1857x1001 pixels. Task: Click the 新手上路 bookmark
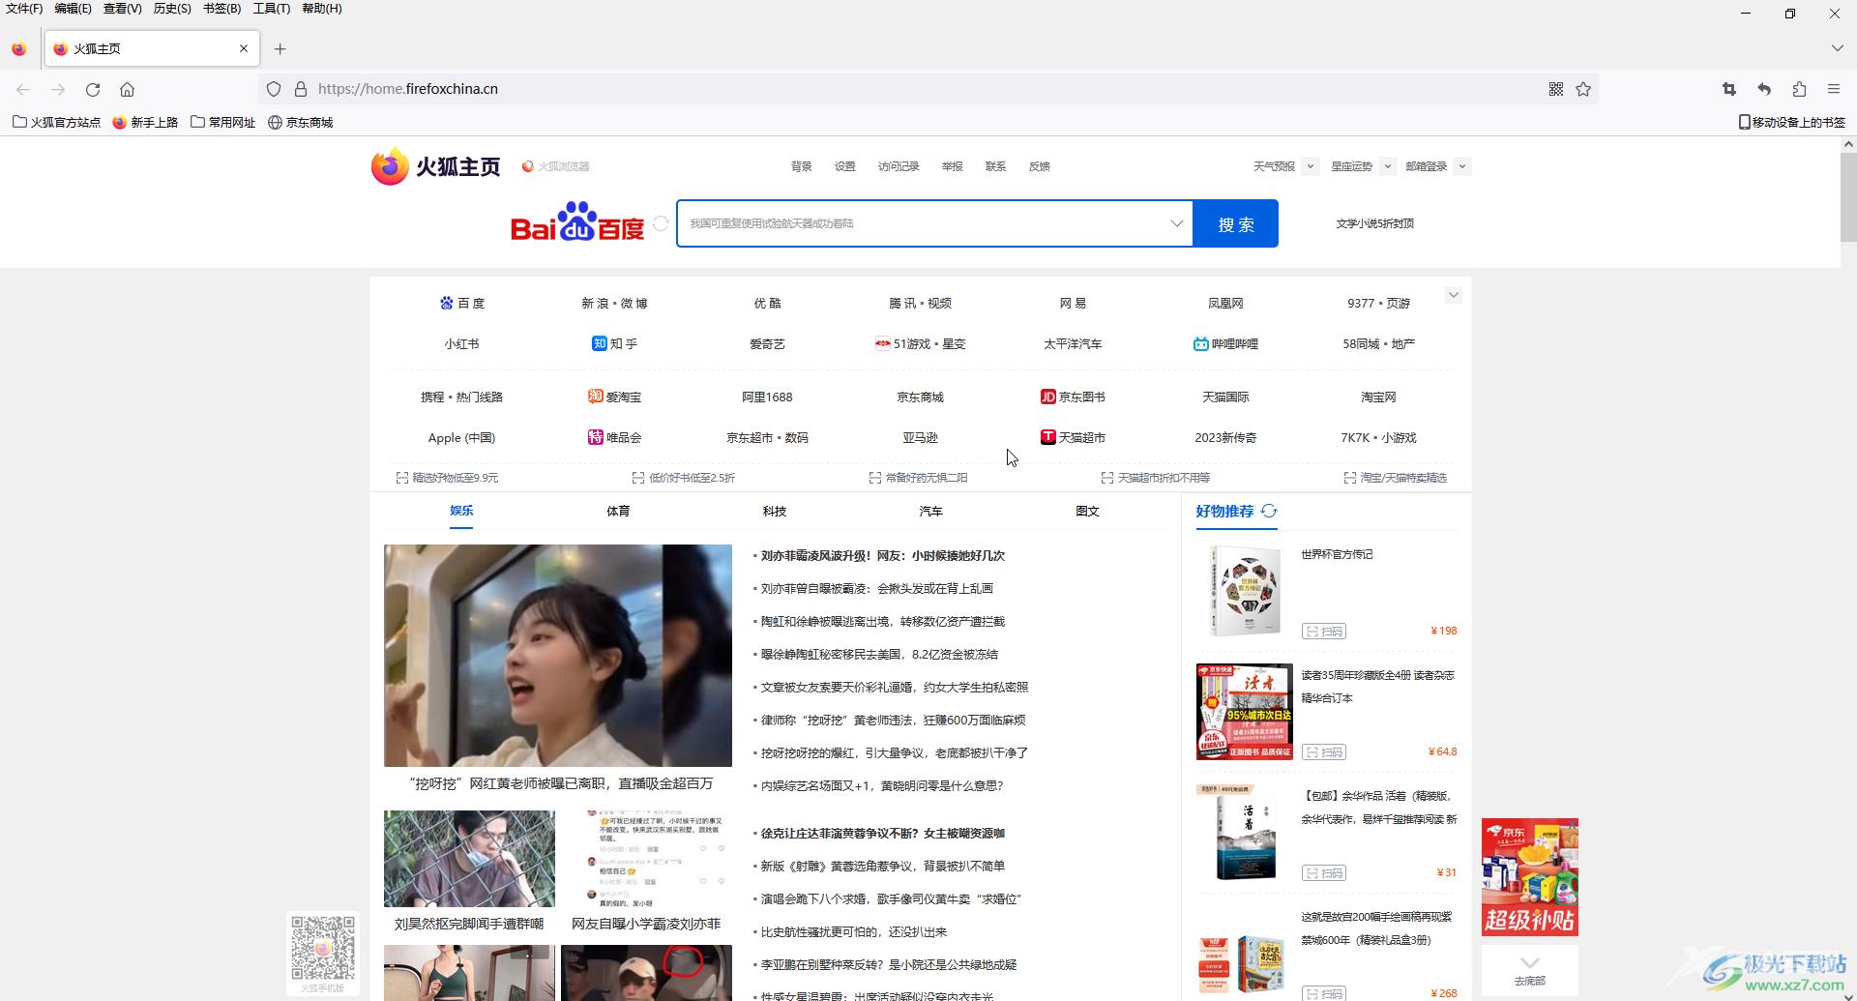[145, 122]
